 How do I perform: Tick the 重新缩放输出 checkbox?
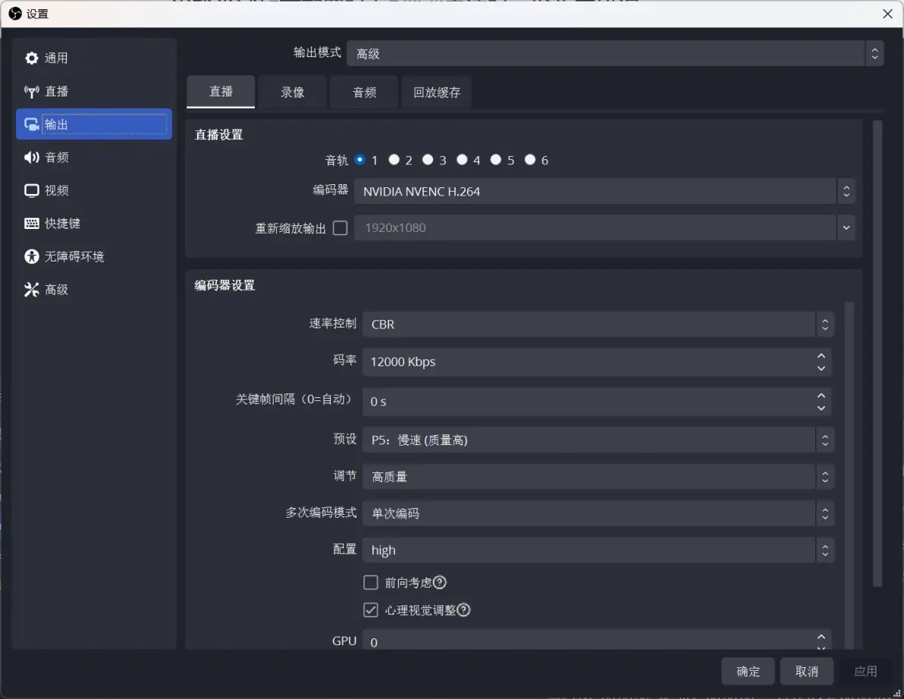pos(341,228)
